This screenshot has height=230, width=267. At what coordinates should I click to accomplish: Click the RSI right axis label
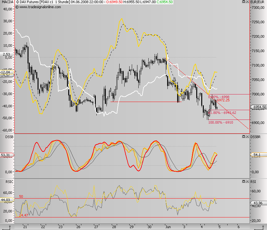click(x=253, y=182)
